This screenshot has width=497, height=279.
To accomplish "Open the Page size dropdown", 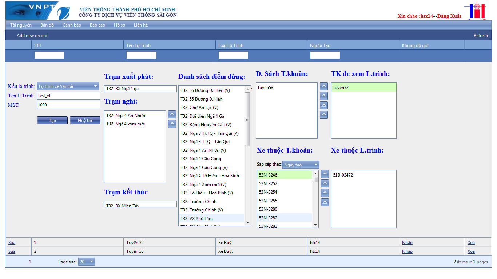I will 87,262.
